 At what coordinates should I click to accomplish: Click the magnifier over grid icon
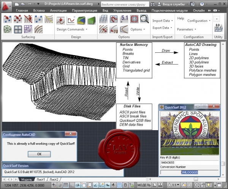[144, 19]
